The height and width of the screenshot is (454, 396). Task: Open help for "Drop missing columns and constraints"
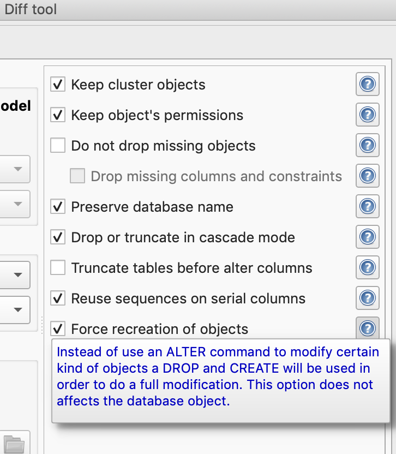367,176
